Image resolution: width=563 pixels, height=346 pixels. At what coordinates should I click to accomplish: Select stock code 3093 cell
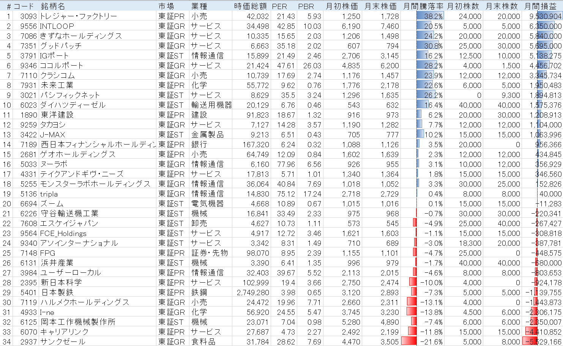25,16
